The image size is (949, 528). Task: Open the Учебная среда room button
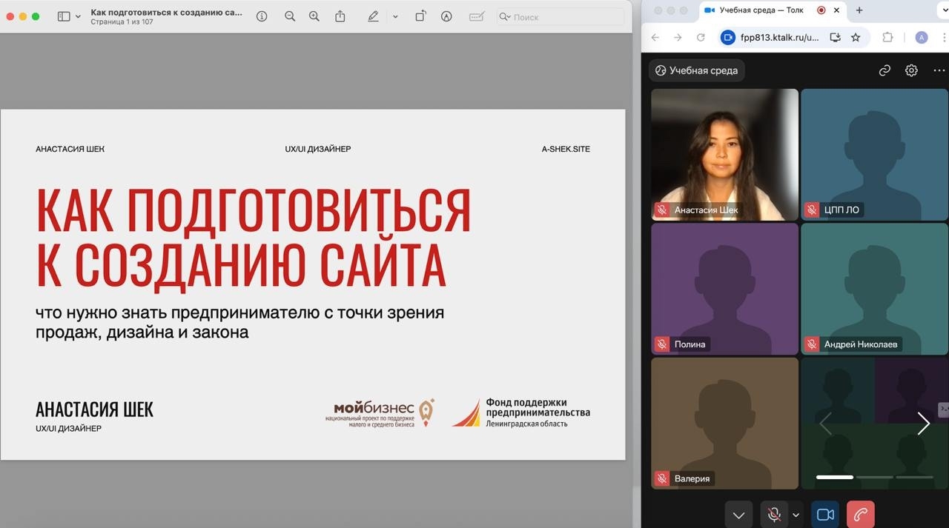tap(696, 70)
